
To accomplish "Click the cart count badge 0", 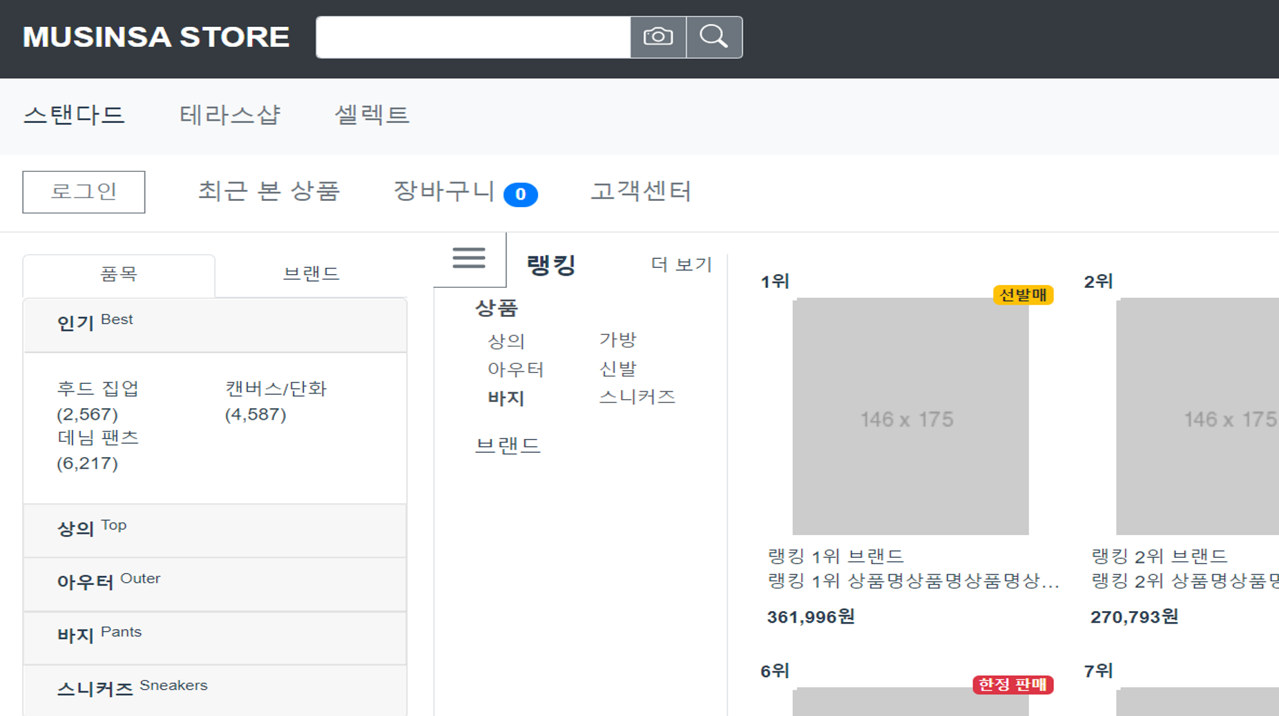I will pyautogui.click(x=521, y=194).
